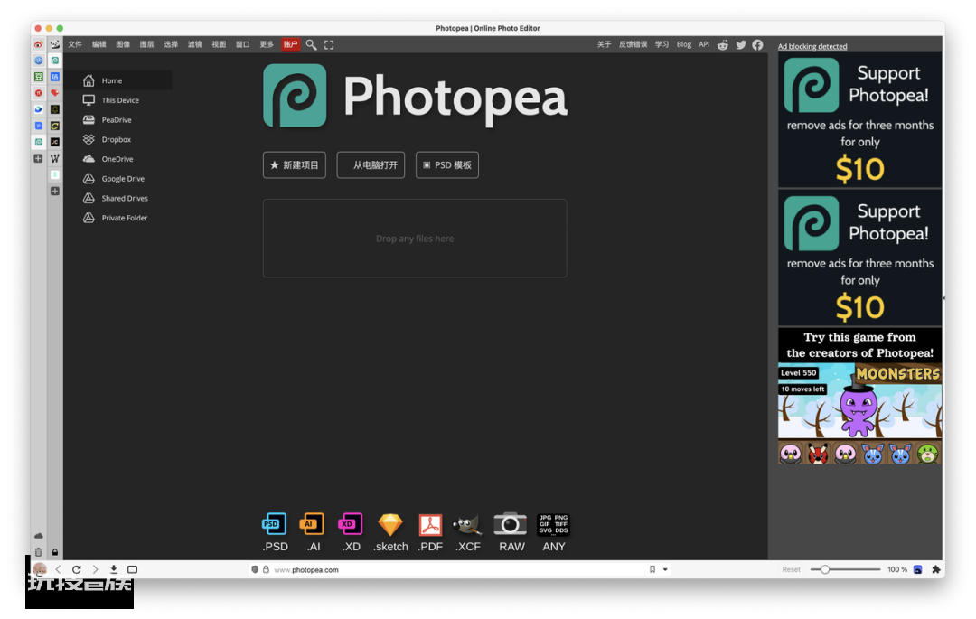Open Photopea's Reddit page icon
Image resolution: width=976 pixels, height=619 pixels.
pyautogui.click(x=723, y=45)
